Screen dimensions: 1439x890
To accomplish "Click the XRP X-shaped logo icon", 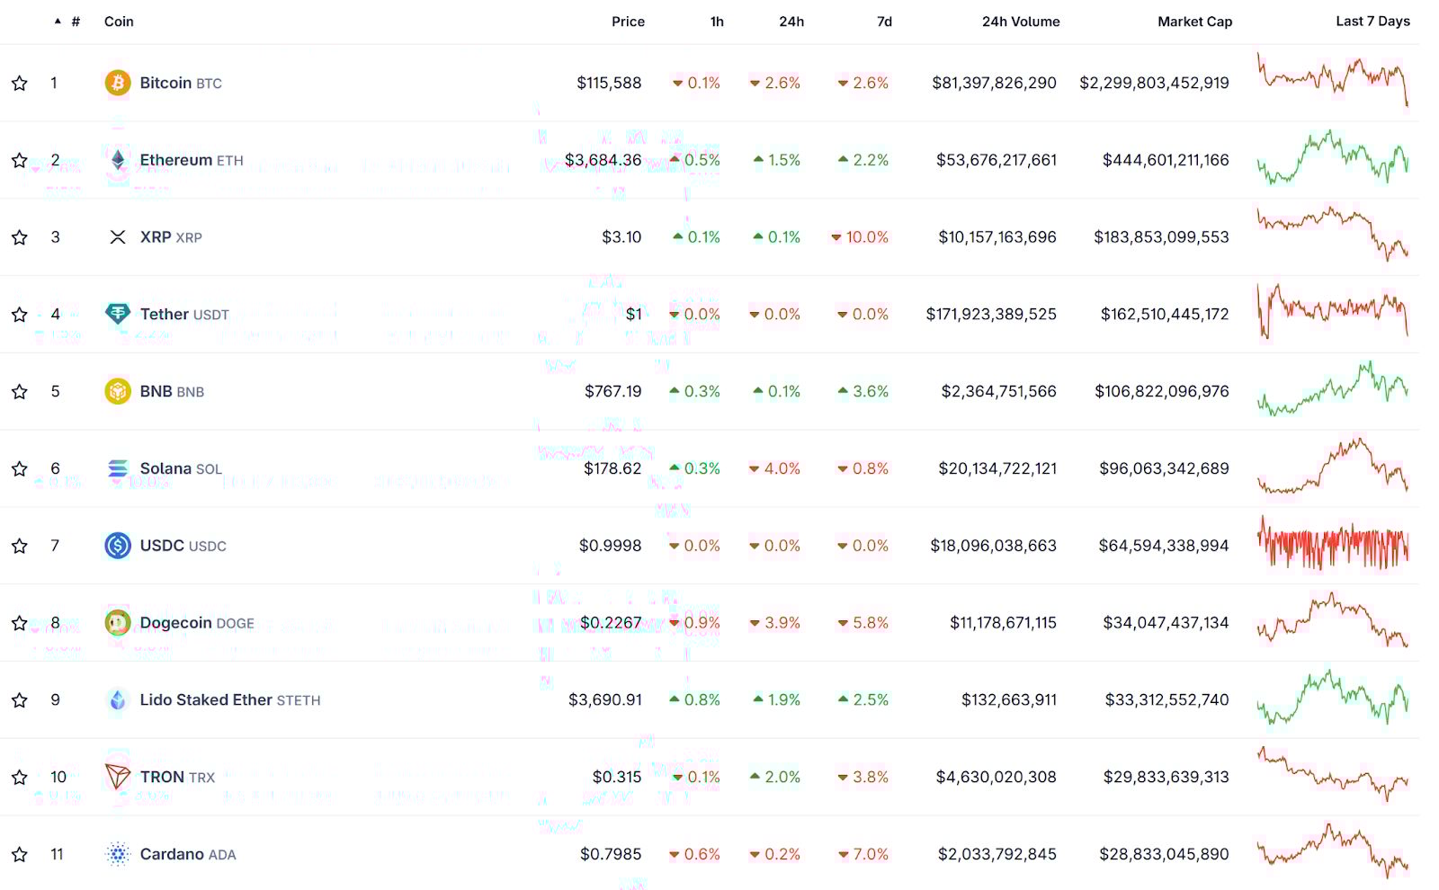I will click(118, 237).
